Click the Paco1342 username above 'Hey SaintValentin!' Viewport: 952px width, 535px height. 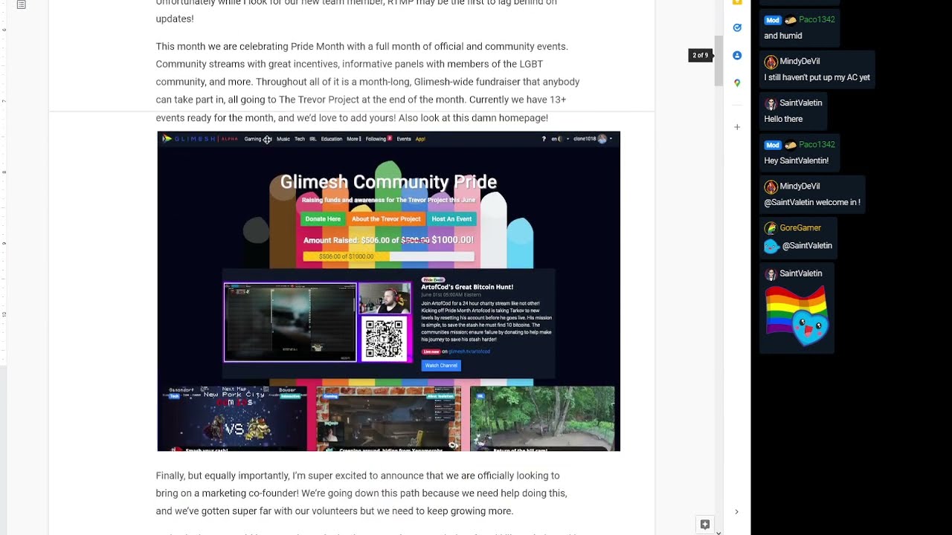pyautogui.click(x=817, y=145)
